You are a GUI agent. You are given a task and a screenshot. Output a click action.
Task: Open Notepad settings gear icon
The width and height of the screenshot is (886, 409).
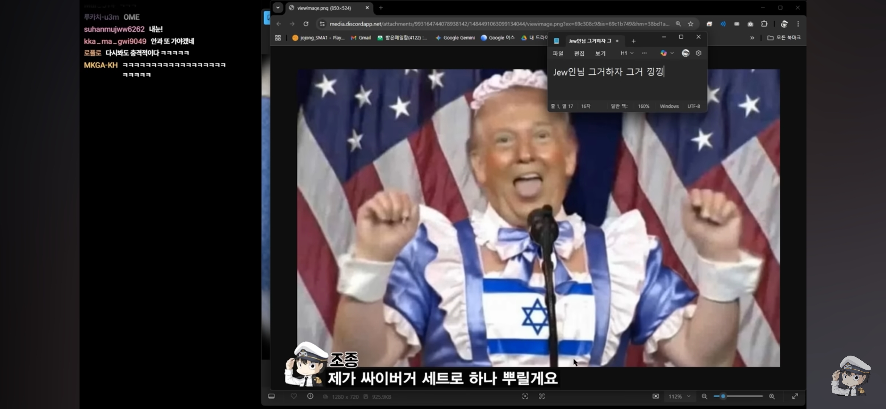click(699, 53)
